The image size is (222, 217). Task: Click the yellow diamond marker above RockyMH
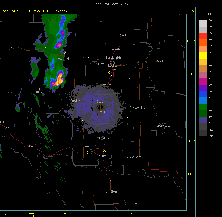(64, 53)
